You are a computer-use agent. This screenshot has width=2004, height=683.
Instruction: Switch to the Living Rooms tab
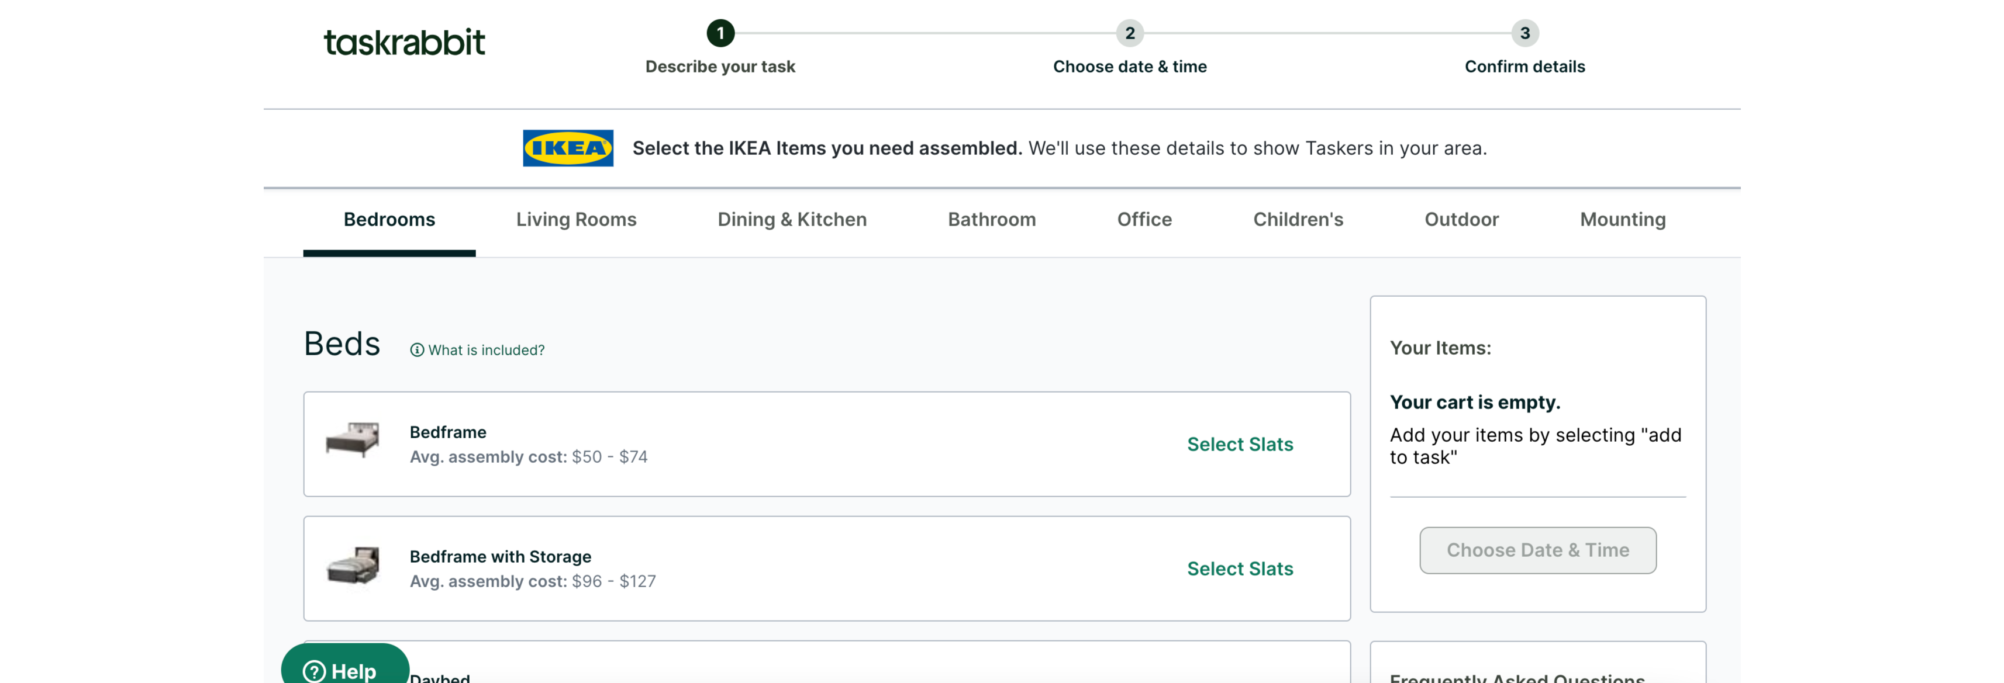coord(577,220)
